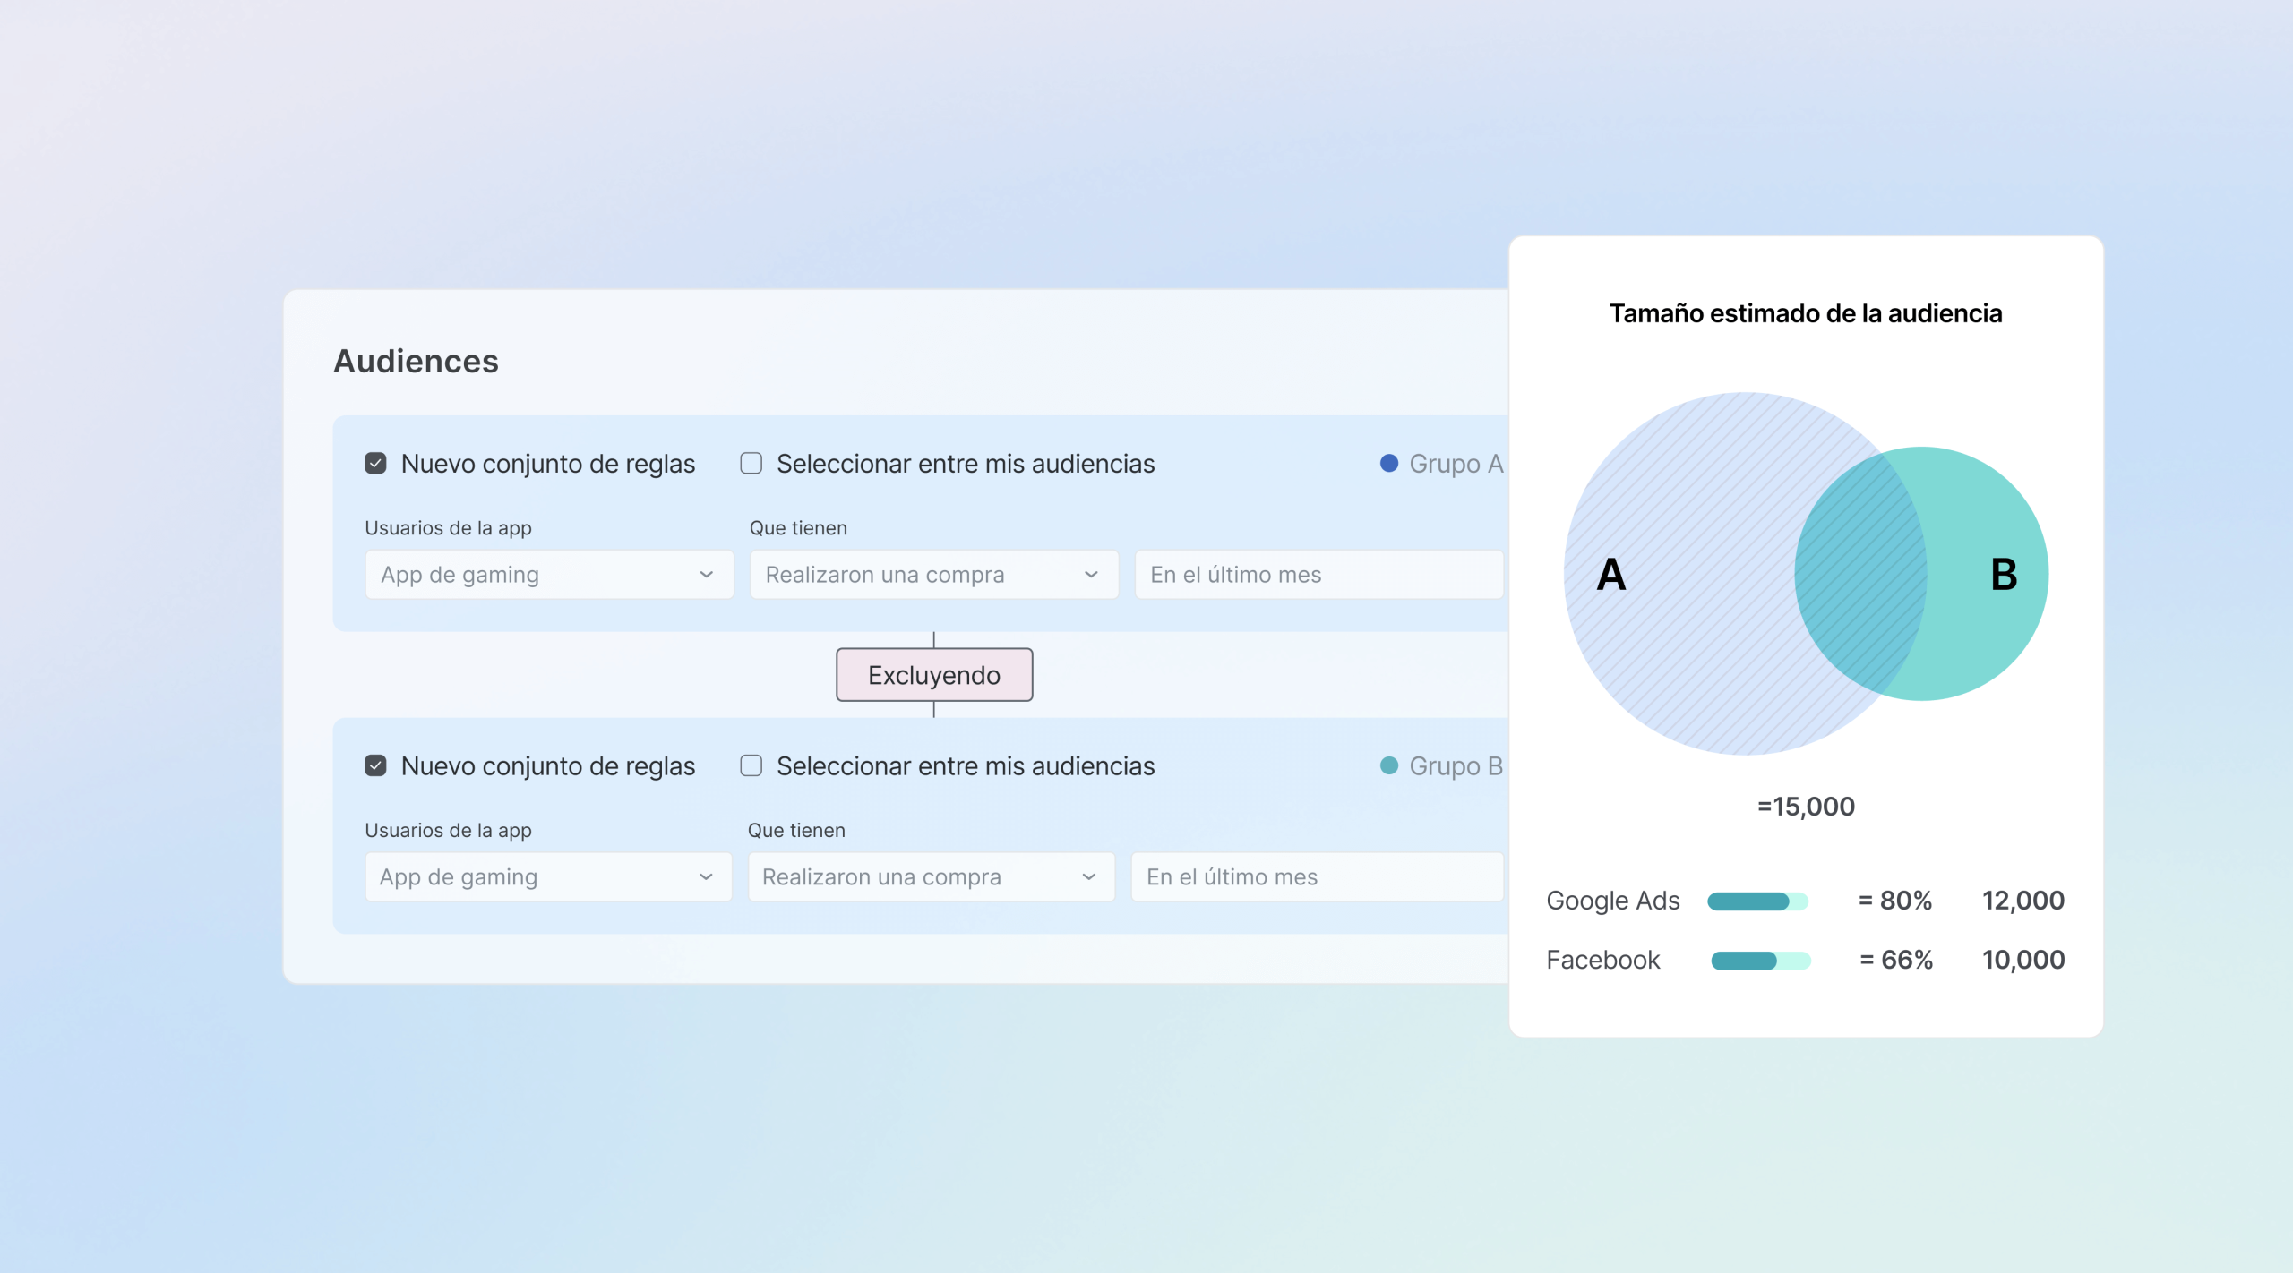The width and height of the screenshot is (2293, 1273).
Task: Click the Facebook 66% progress bar
Action: click(x=1760, y=960)
